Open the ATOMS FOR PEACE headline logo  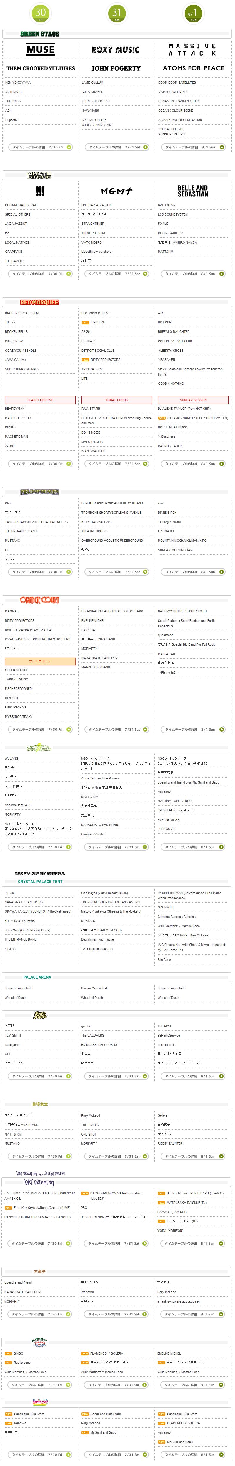(x=193, y=68)
